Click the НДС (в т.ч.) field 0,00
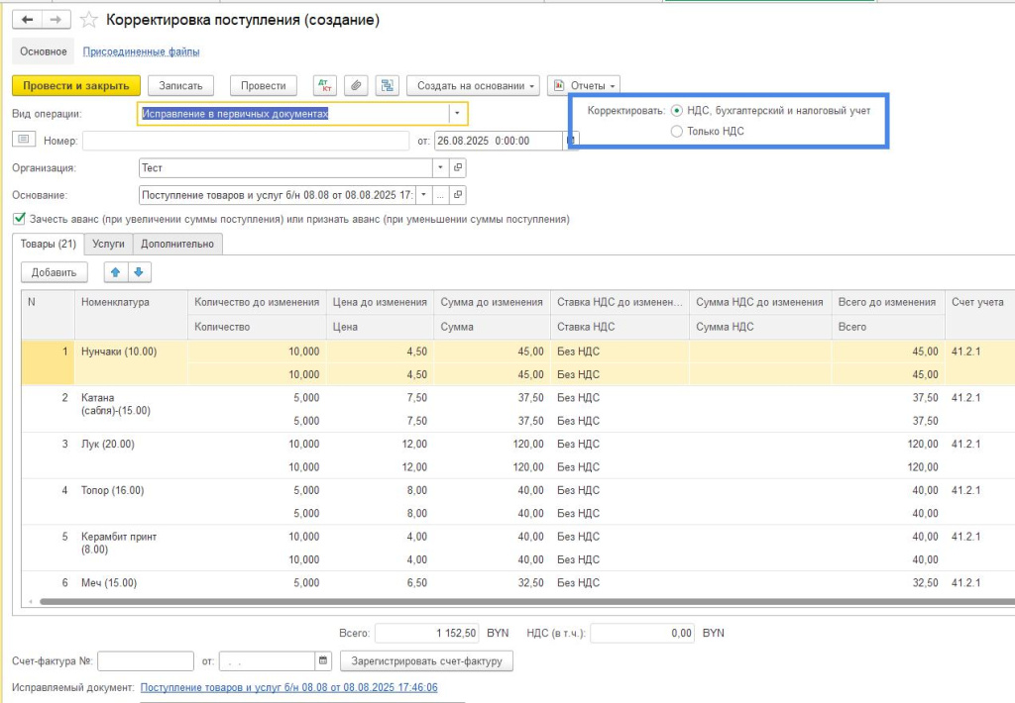Image resolution: width=1015 pixels, height=703 pixels. [644, 633]
